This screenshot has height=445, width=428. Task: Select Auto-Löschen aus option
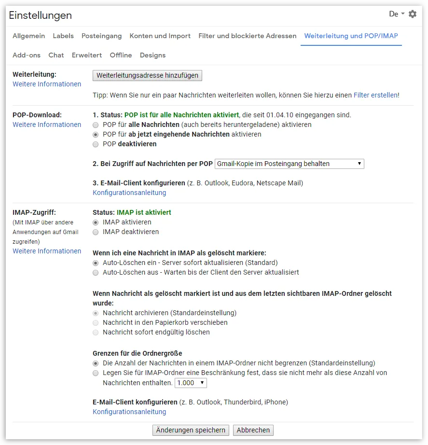pyautogui.click(x=96, y=273)
